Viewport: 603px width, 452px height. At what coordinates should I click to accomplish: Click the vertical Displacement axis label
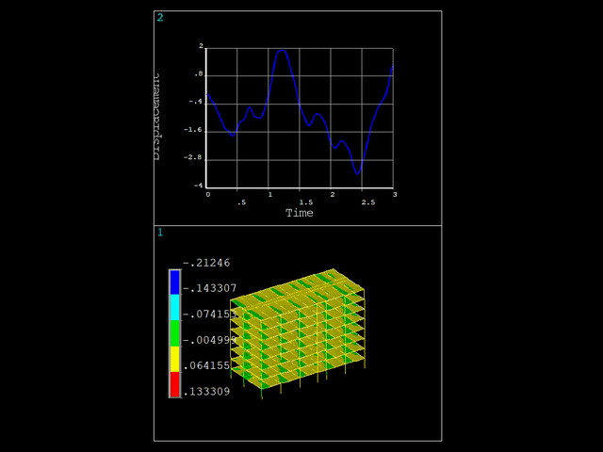tap(156, 116)
